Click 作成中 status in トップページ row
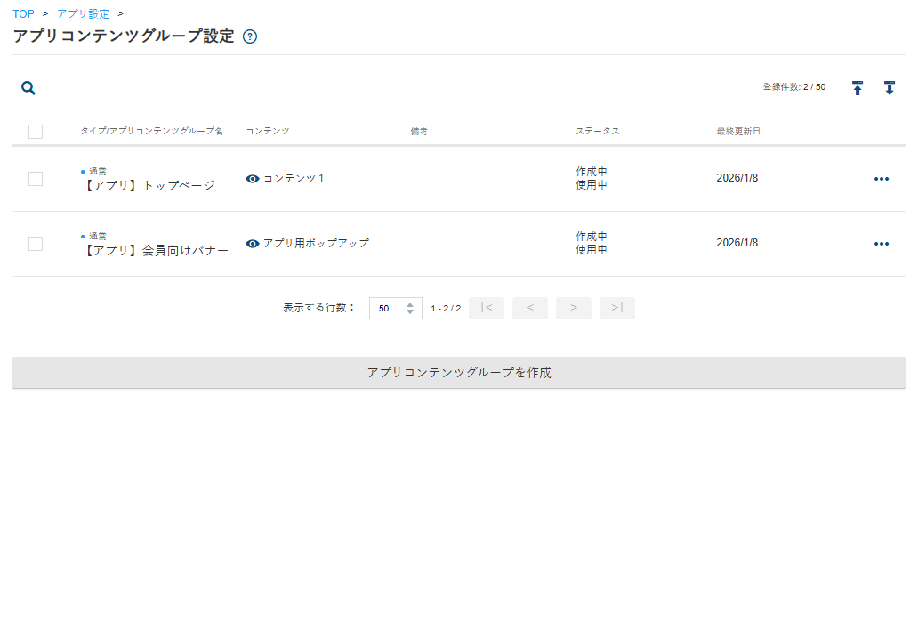Viewport: 918px width, 638px height. pyautogui.click(x=592, y=172)
